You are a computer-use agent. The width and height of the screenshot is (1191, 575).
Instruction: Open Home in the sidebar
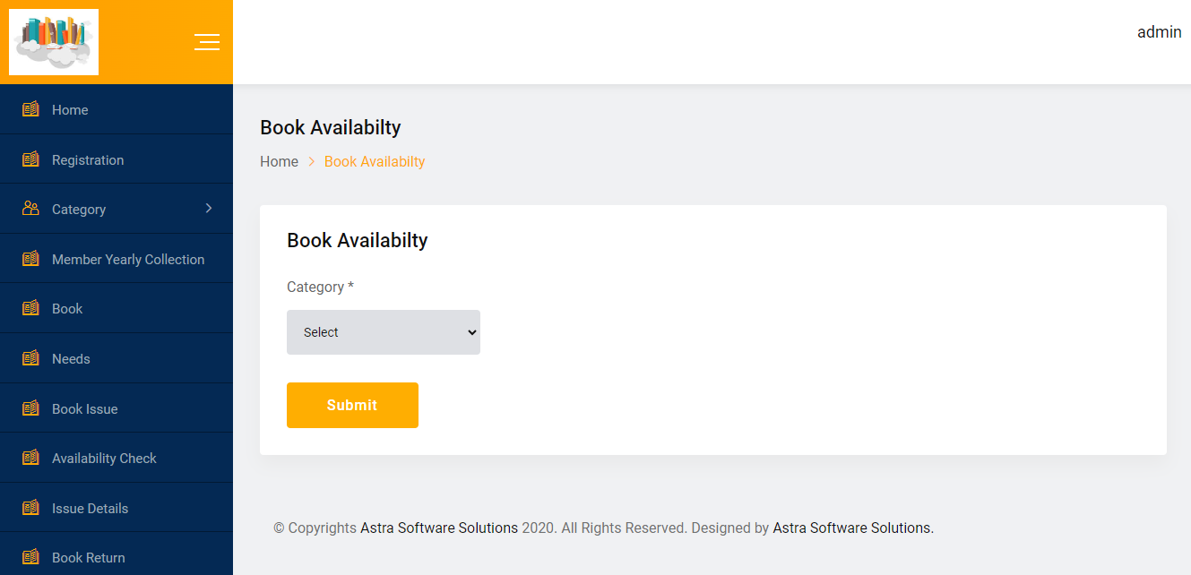point(117,109)
